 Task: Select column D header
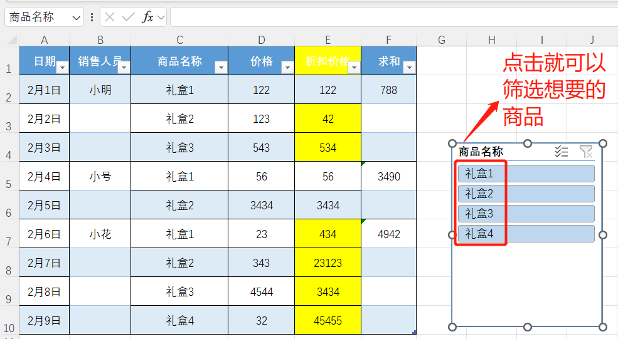coord(261,39)
